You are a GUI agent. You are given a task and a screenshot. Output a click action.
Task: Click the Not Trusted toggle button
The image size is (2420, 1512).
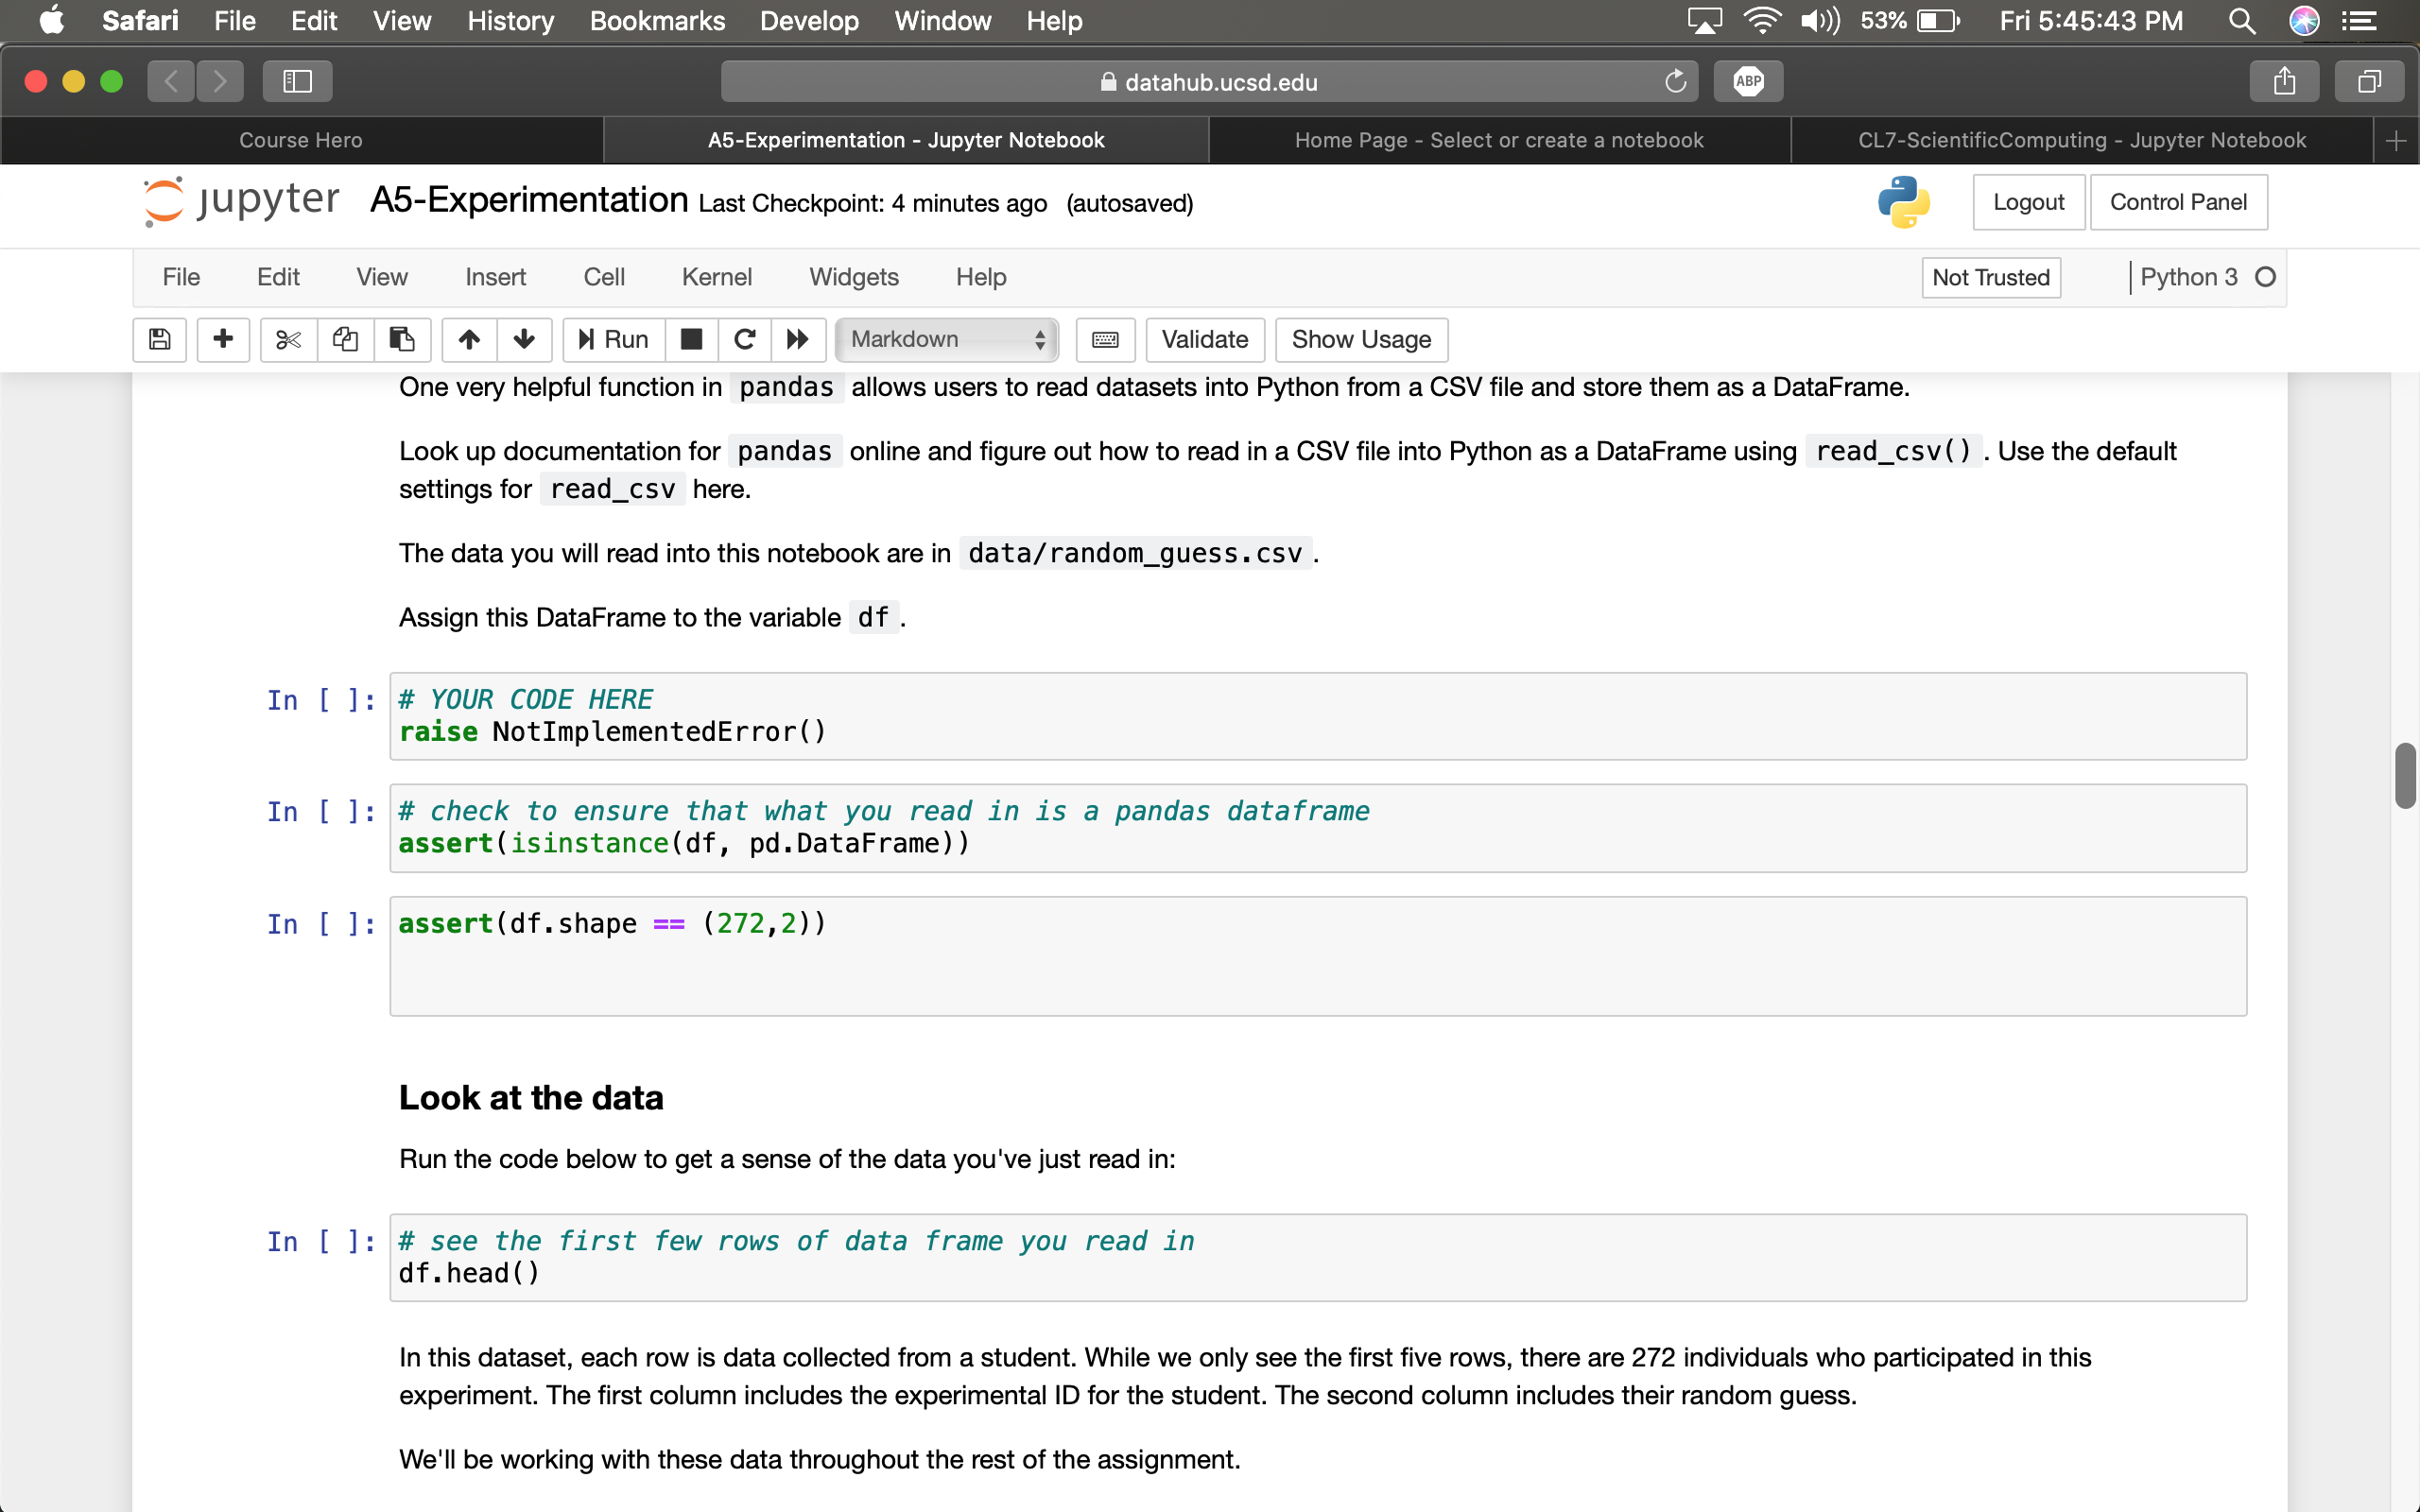pyautogui.click(x=1992, y=277)
